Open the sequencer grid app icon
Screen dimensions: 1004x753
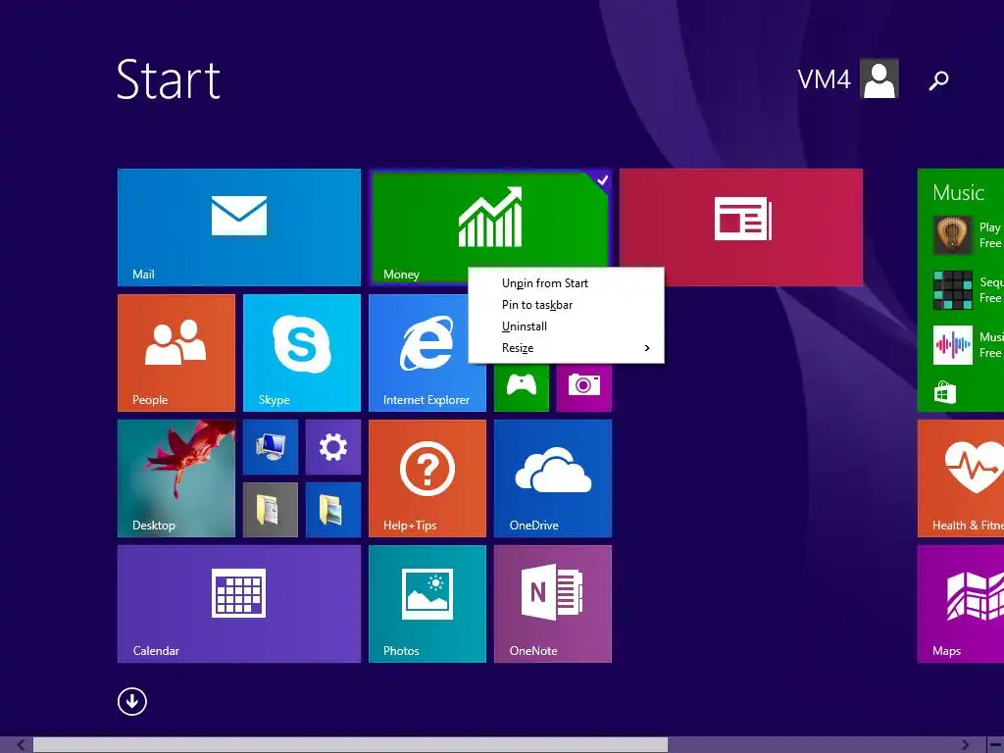tap(953, 290)
